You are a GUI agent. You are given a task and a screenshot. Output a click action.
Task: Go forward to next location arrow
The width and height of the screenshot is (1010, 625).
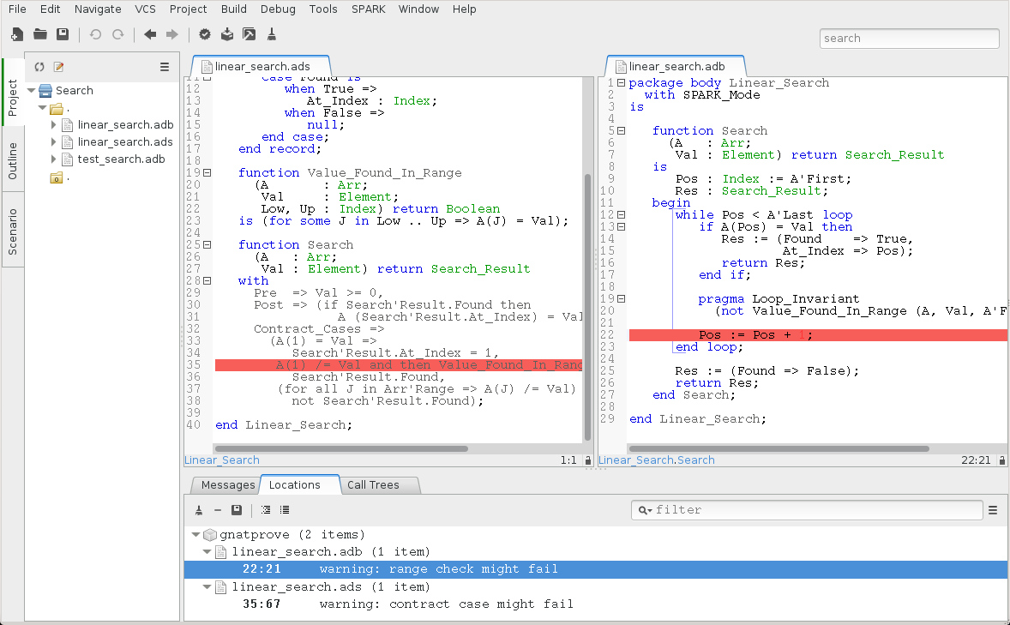(172, 34)
